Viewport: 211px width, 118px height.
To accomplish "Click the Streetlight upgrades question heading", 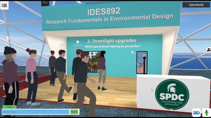I will 112,41.
